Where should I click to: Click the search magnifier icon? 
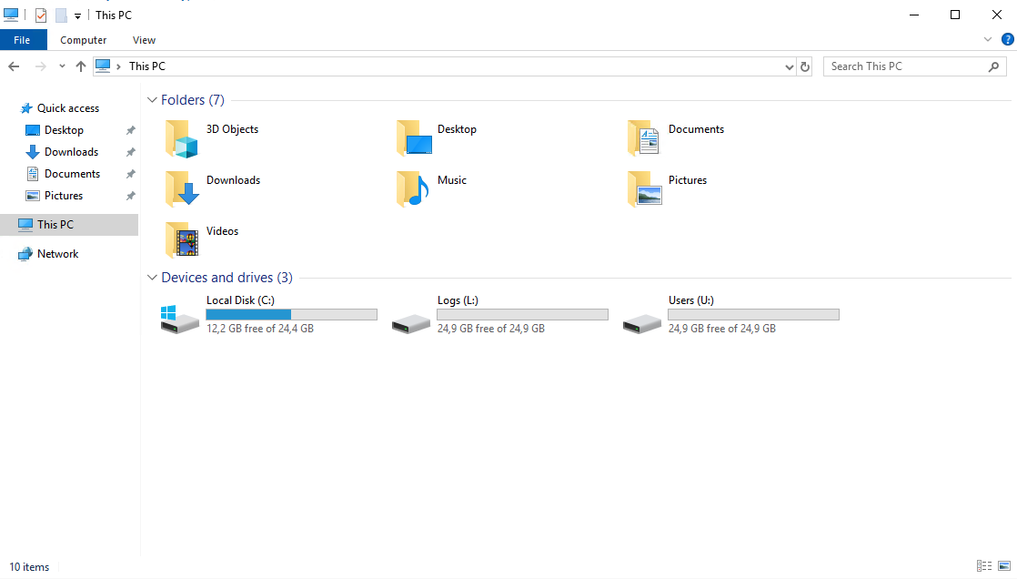(993, 66)
